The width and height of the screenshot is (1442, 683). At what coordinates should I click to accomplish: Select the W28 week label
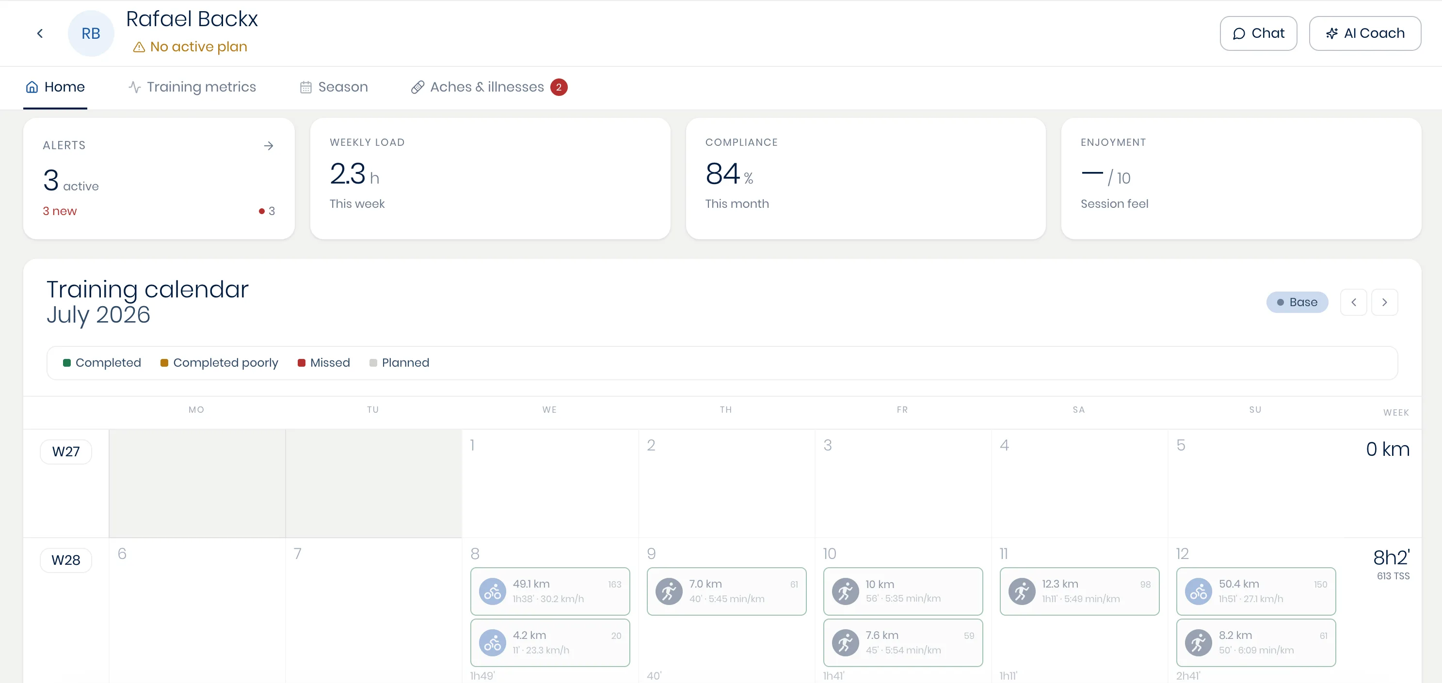coord(66,560)
